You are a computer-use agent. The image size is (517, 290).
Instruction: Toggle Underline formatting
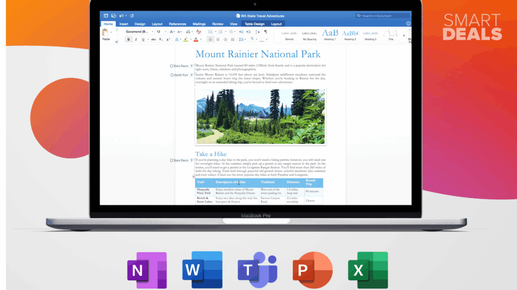pyautogui.click(x=143, y=39)
